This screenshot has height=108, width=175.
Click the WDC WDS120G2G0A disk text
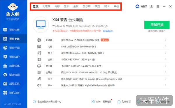[89, 72]
